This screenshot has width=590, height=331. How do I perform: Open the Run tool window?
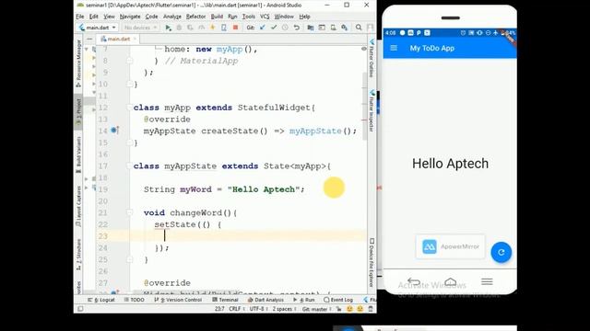click(x=303, y=300)
